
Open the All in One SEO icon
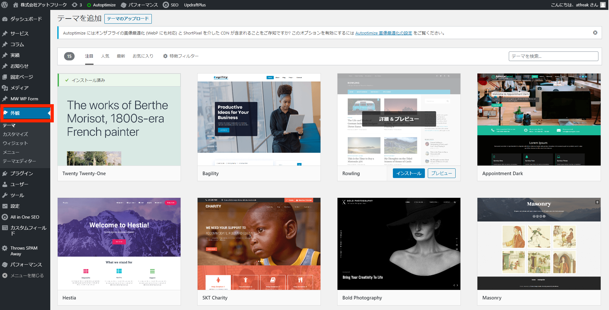(5, 217)
